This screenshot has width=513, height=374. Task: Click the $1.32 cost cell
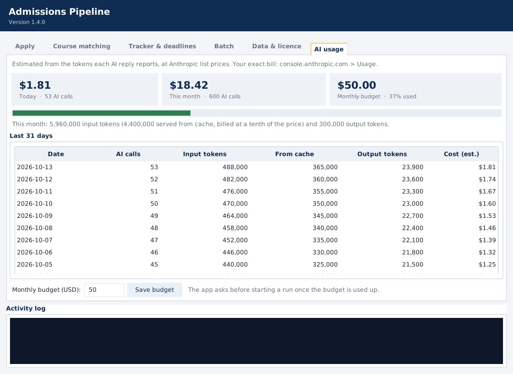487,252
